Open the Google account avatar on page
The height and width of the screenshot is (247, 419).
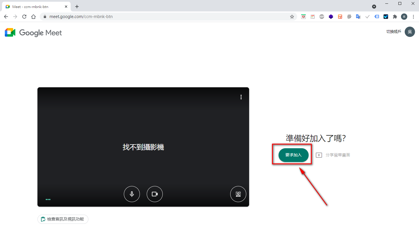tap(410, 32)
